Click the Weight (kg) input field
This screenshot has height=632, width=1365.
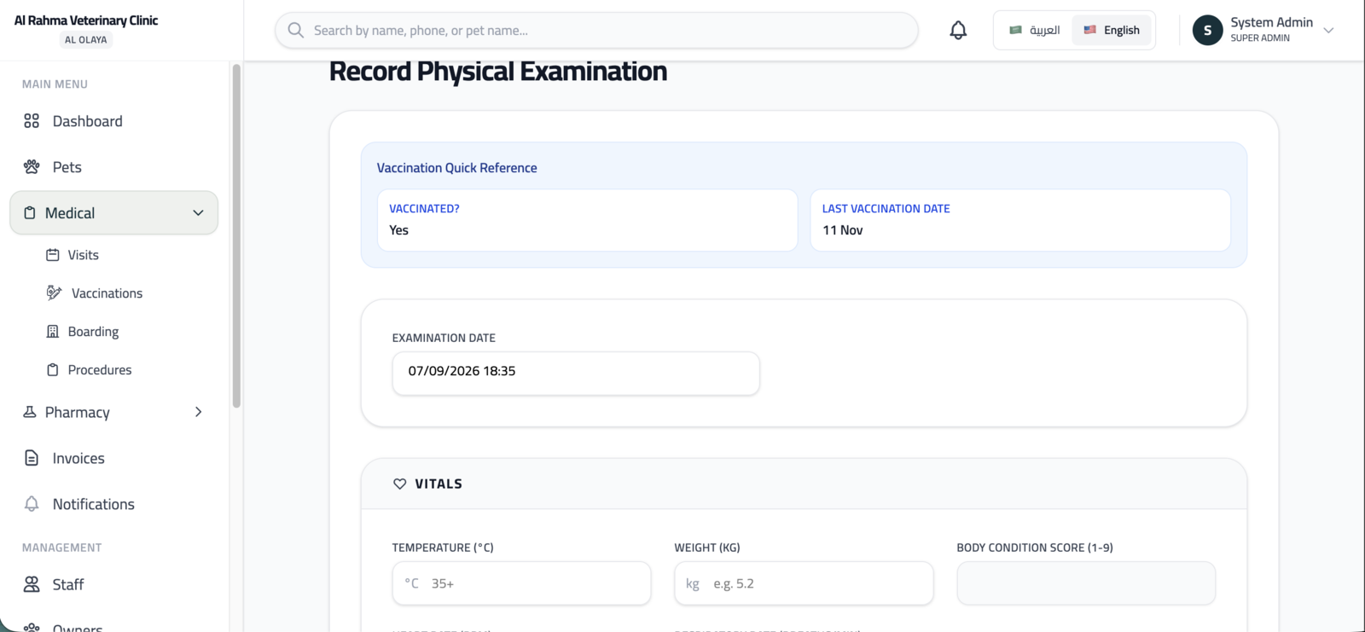coord(804,583)
